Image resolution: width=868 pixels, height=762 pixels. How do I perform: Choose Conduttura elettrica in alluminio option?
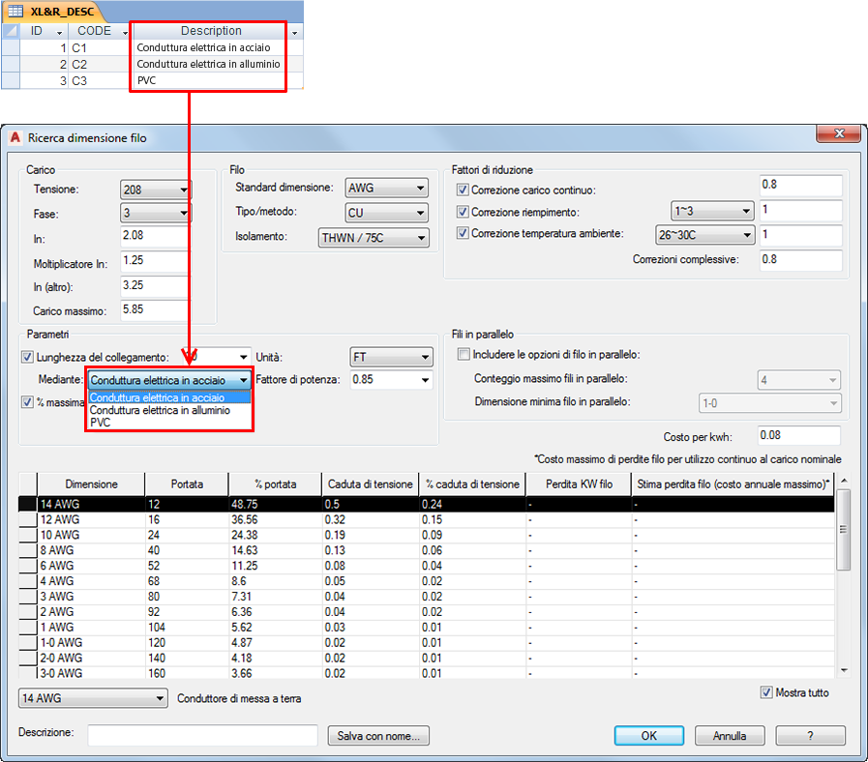[x=169, y=410]
